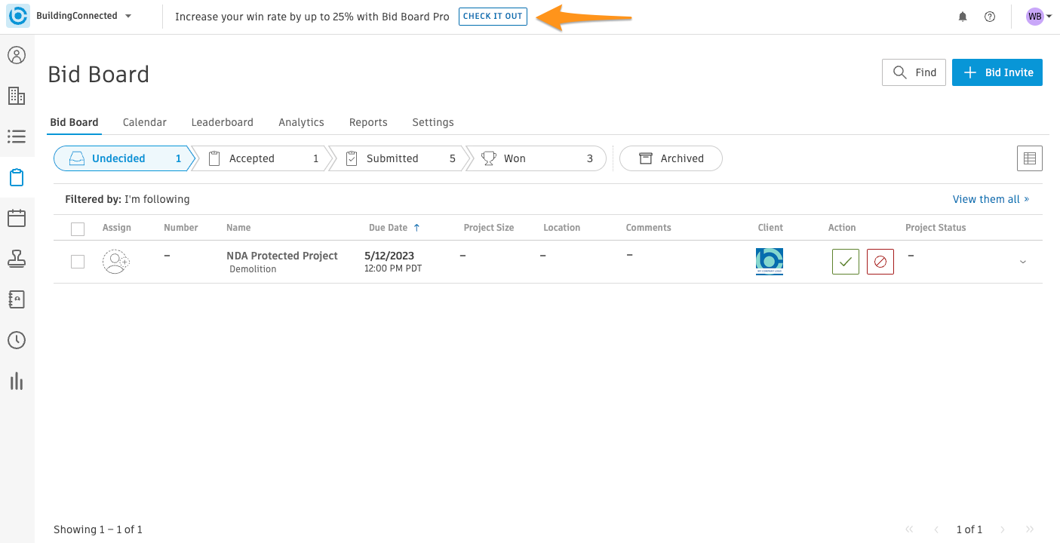Open the help question mark icon
This screenshot has height=543, width=1060.
click(990, 17)
